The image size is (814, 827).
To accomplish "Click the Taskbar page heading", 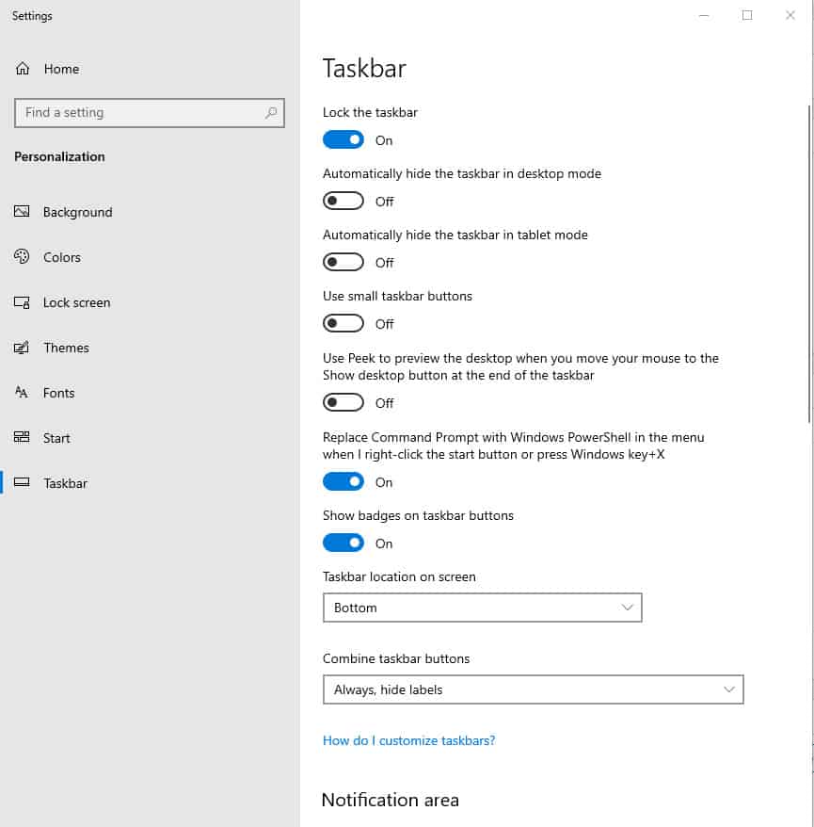I will point(364,69).
